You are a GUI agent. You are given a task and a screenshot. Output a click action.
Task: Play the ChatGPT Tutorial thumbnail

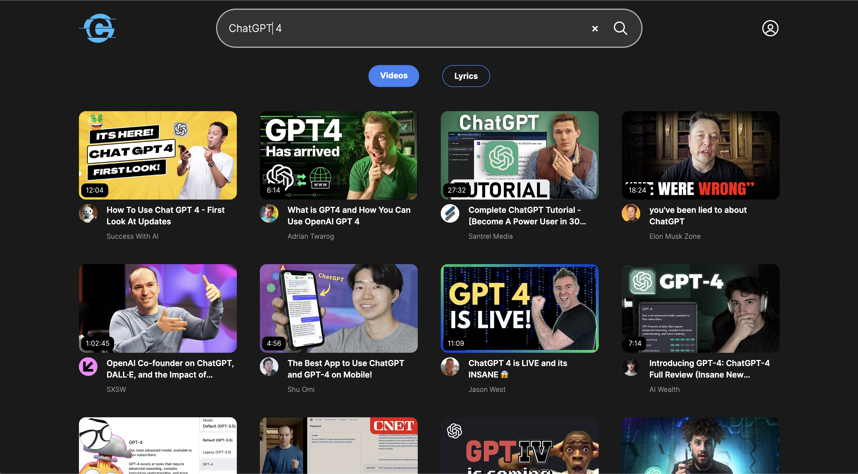click(x=519, y=156)
